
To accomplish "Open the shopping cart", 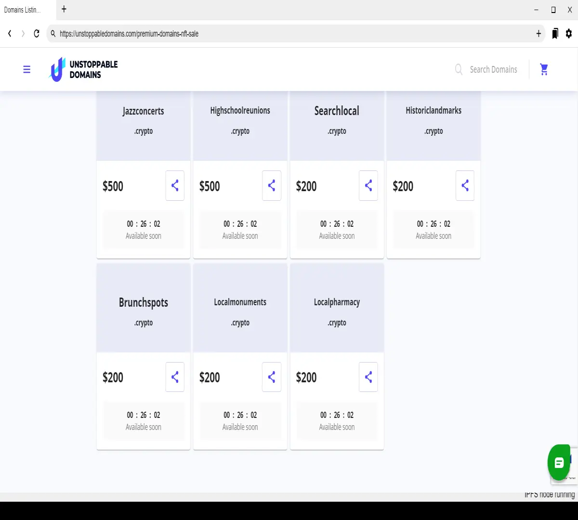I will point(544,69).
